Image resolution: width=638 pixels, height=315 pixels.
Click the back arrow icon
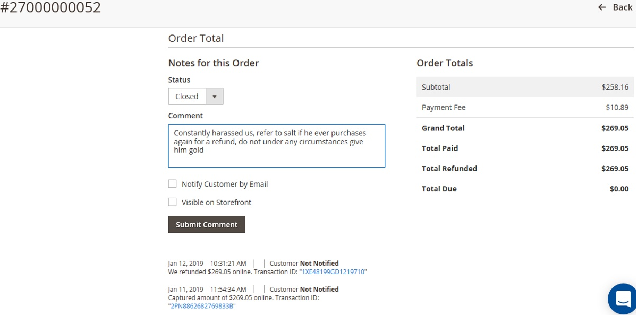tap(602, 7)
